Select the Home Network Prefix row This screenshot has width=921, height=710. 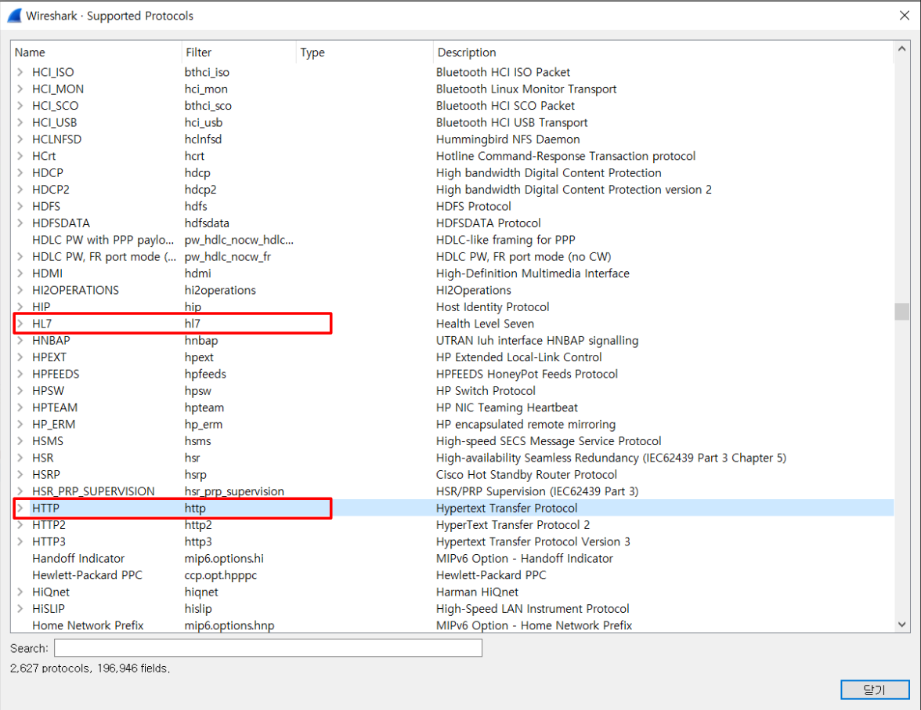tap(453, 625)
